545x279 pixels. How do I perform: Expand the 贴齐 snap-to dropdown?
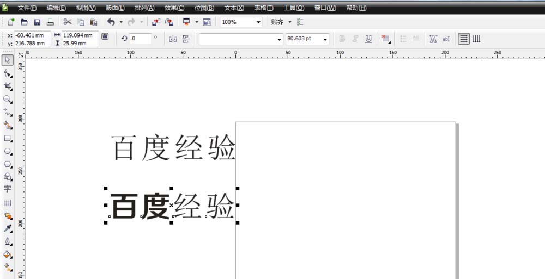click(x=290, y=22)
